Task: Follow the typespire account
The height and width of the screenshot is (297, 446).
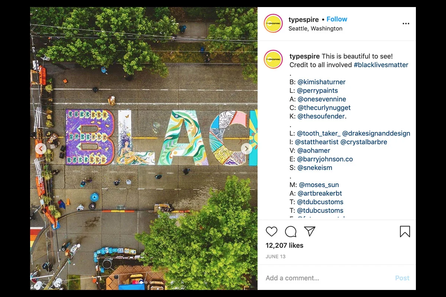Action: tap(337, 19)
